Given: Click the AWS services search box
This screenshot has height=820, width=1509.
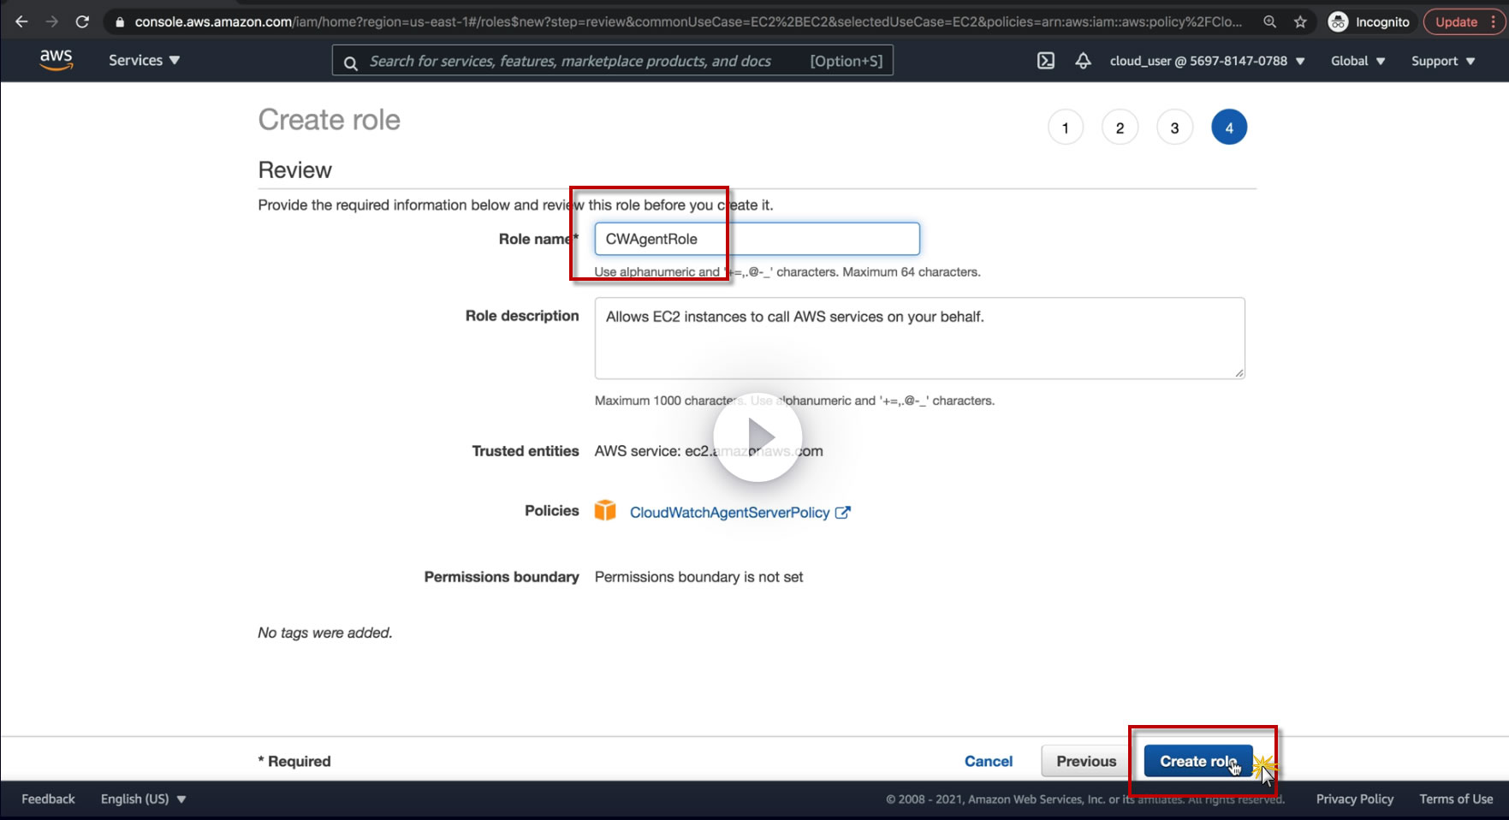Looking at the screenshot, I should click(613, 61).
